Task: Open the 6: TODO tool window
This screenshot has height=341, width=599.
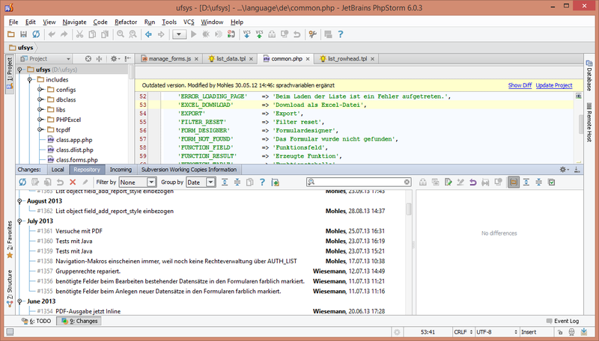Action: click(36, 321)
